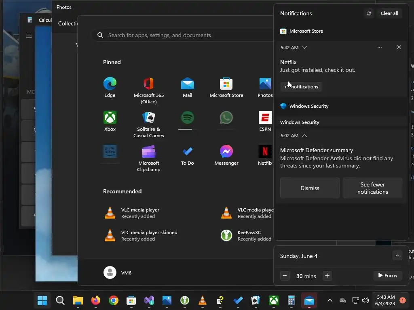This screenshot has height=310, width=414.
Task: Open Xbox app from the taskbar
Action: tap(274, 300)
